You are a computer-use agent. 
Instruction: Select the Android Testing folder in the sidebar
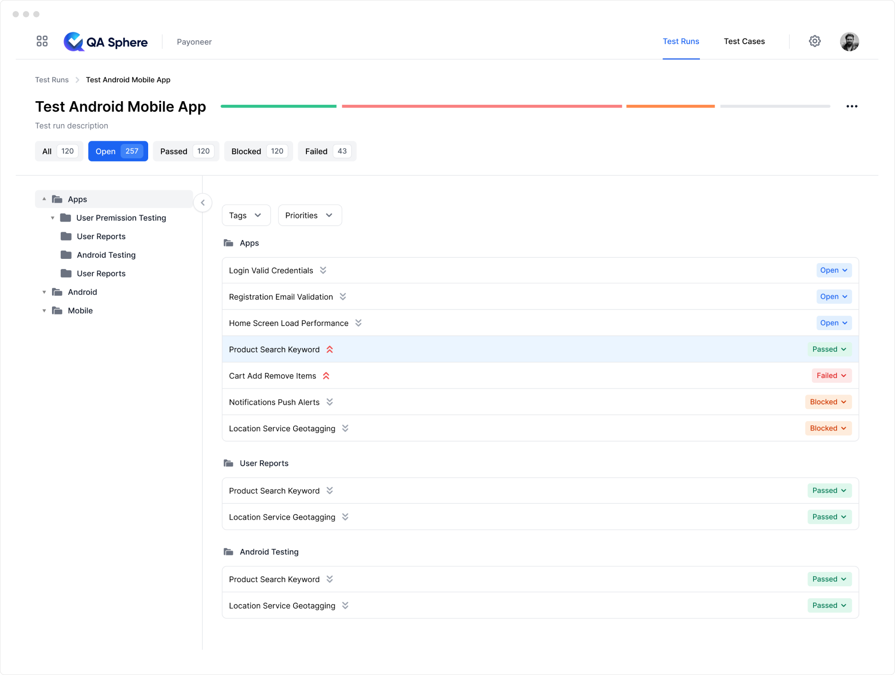pyautogui.click(x=106, y=255)
